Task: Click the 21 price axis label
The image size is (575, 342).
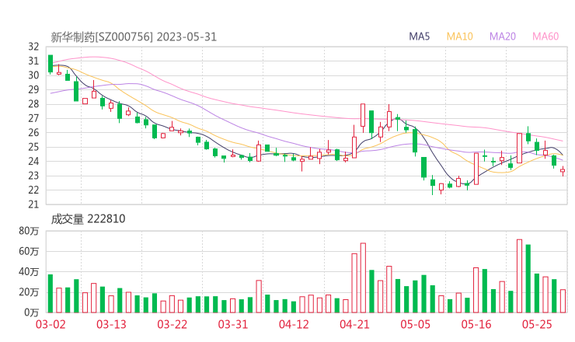Action: pyautogui.click(x=33, y=204)
